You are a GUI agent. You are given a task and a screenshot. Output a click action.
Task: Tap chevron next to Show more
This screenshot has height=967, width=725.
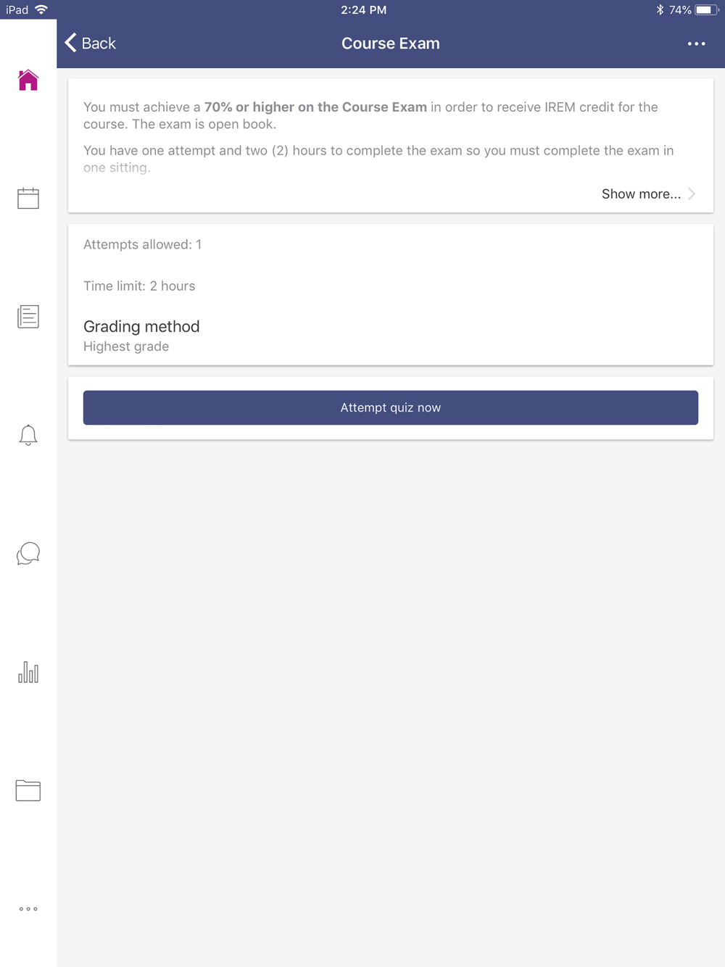692,194
